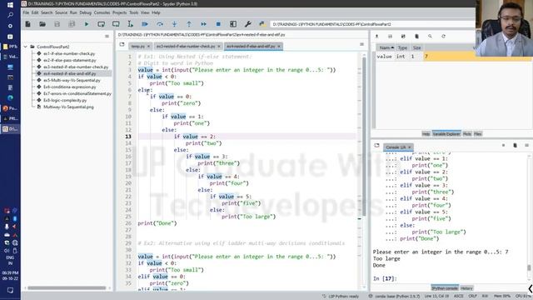Click Variable Explorer refresh icon
The width and height of the screenshot is (533, 300).
point(443,36)
